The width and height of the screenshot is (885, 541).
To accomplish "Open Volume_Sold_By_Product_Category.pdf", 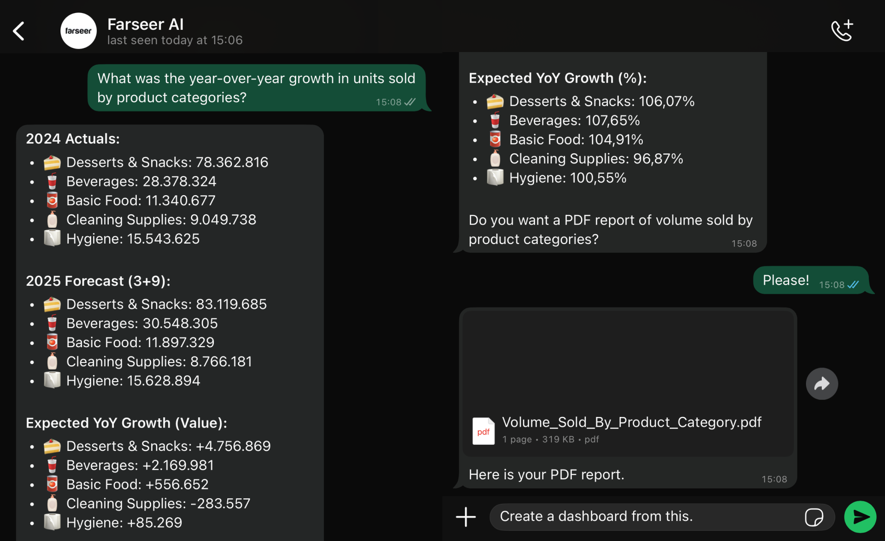I will point(632,422).
